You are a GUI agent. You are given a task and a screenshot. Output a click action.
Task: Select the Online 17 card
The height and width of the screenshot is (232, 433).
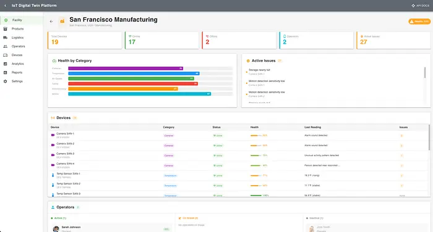pos(162,40)
